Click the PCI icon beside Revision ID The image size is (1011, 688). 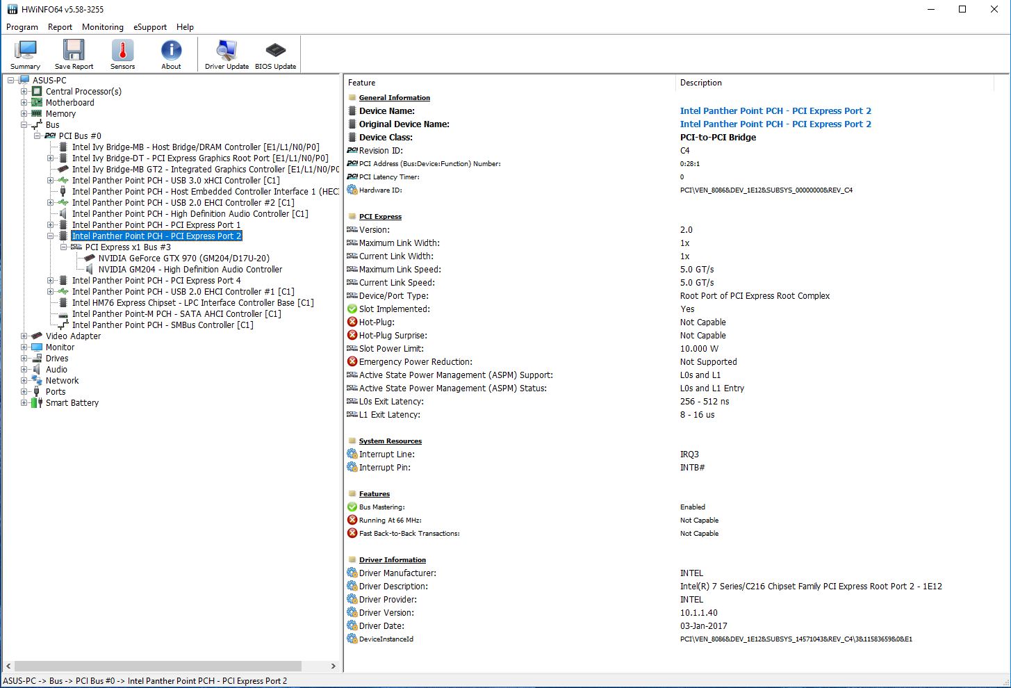pos(352,150)
